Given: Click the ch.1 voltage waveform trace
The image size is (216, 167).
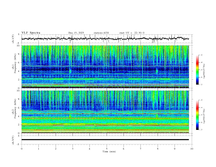Looking at the screenshot, I should [x=105, y=39].
